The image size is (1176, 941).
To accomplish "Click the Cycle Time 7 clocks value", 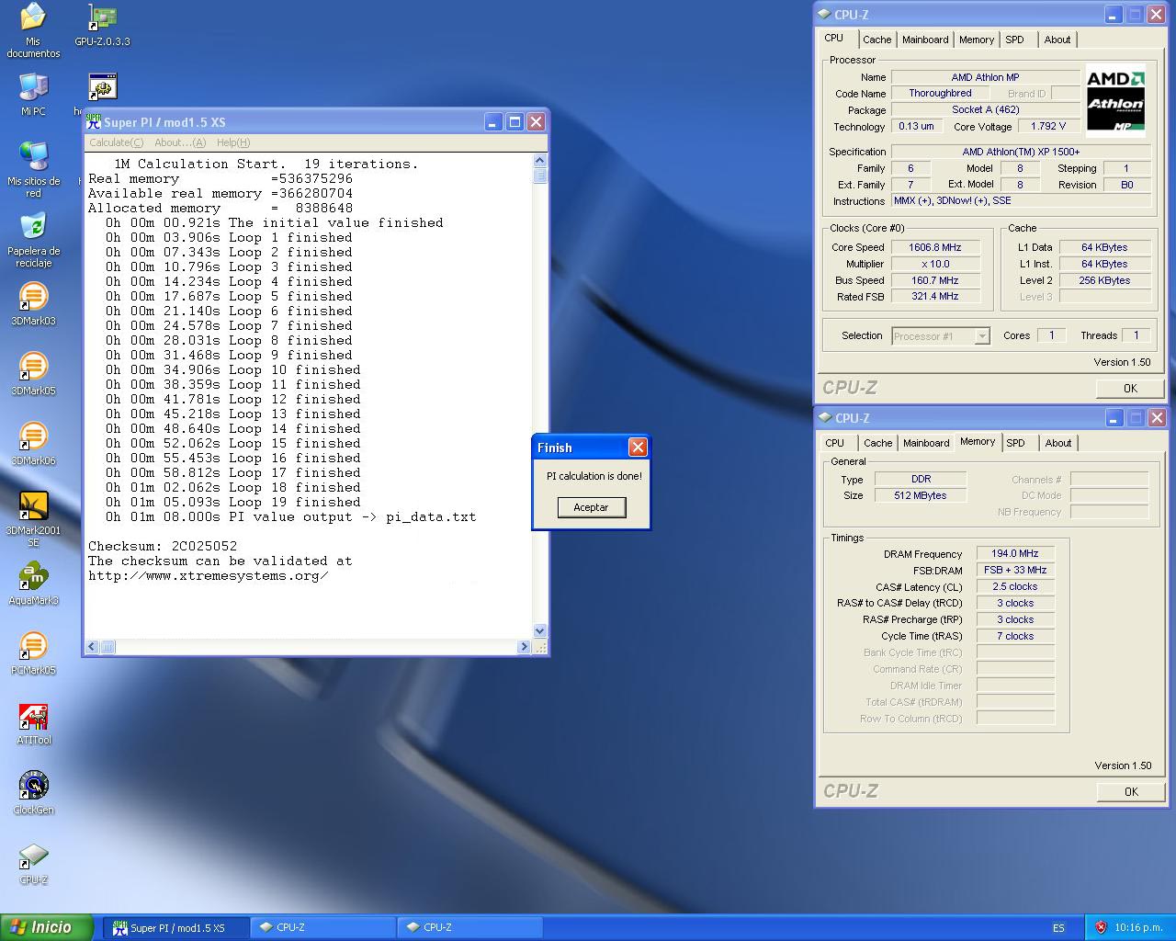I will [1015, 636].
